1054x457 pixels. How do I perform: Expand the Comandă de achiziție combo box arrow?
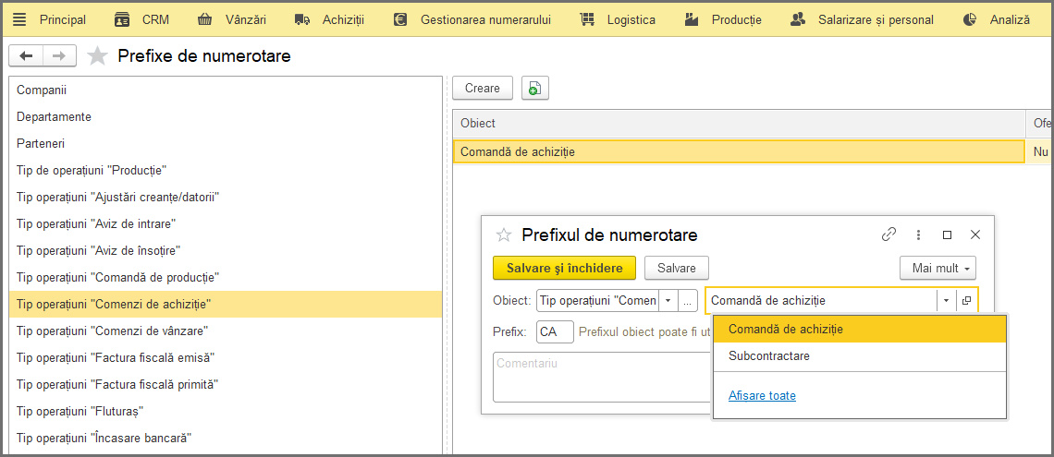pyautogui.click(x=946, y=301)
